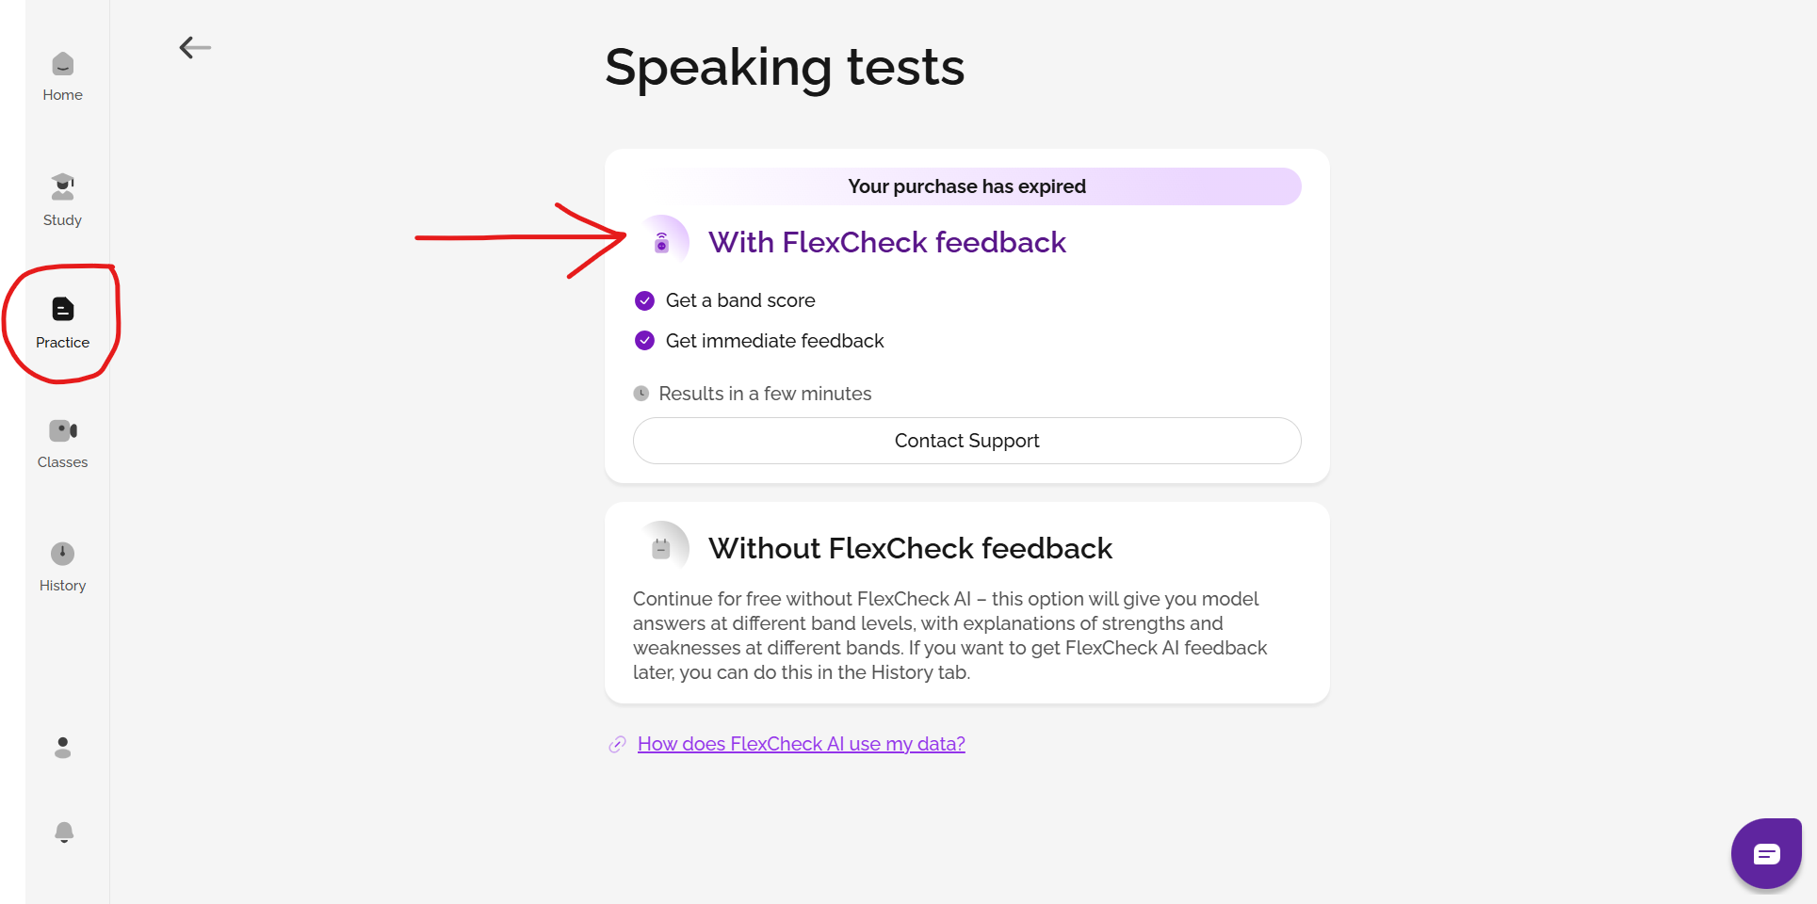This screenshot has width=1817, height=904.
Task: Click the Get a band score checkmark
Action: pyautogui.click(x=644, y=300)
